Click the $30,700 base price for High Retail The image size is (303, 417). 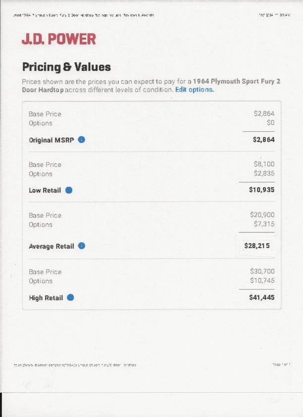262,271
